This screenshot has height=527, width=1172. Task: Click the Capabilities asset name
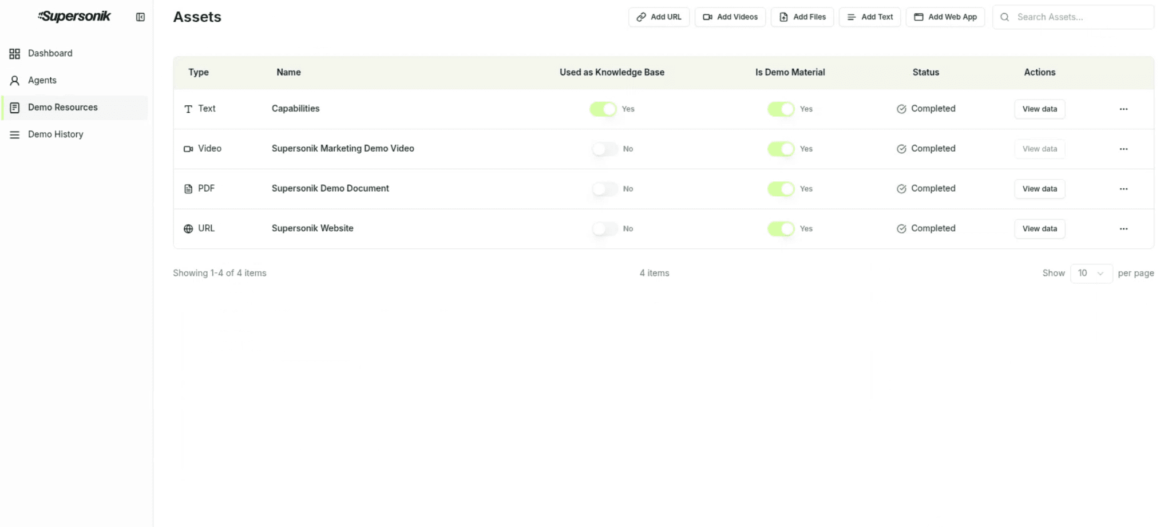(296, 109)
